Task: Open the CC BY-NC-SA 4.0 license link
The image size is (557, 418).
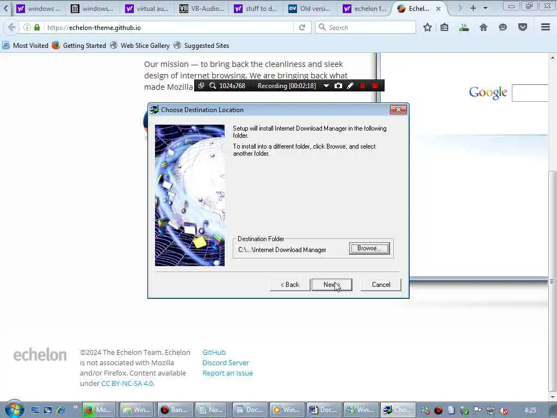Action: (127, 383)
